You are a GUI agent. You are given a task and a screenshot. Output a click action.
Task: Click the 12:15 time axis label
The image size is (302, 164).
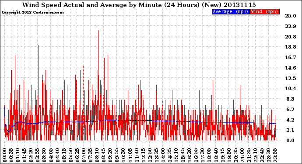[143, 155]
